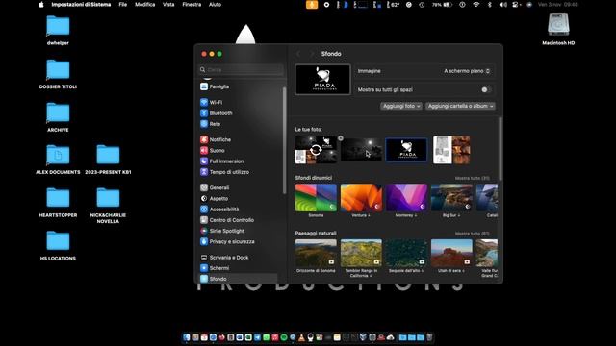Click Mostra tutto next to Paesaggi naturali
The image size is (616, 346).
pos(473,234)
